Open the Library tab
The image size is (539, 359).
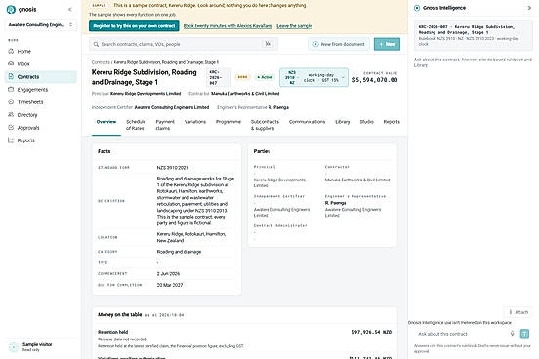pos(343,122)
